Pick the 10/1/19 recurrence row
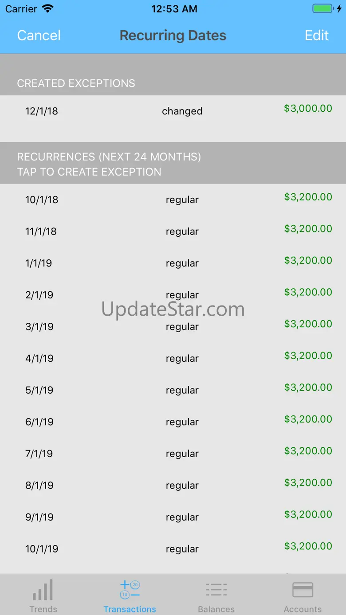 [x=173, y=549]
